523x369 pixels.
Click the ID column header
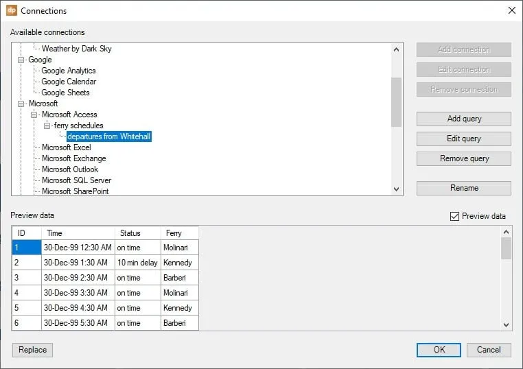[27, 233]
